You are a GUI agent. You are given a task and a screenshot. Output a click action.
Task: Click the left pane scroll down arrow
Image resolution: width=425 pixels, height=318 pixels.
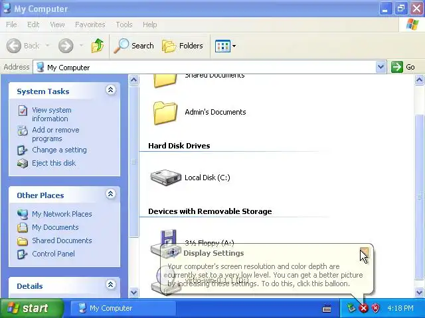point(133,292)
